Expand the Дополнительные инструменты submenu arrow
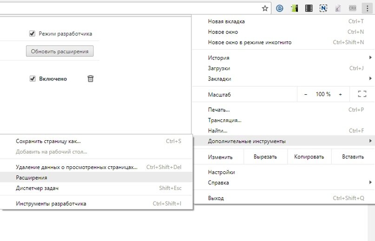The image size is (375, 241). pos(370,141)
